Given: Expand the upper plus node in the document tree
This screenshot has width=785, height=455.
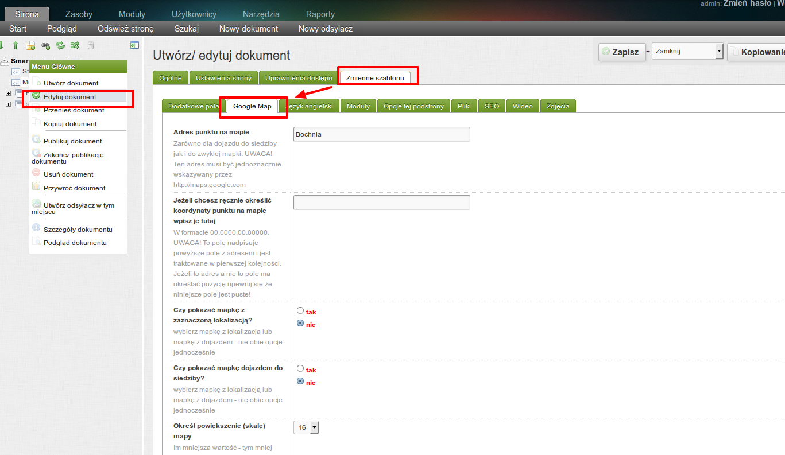Looking at the screenshot, I should (8, 93).
